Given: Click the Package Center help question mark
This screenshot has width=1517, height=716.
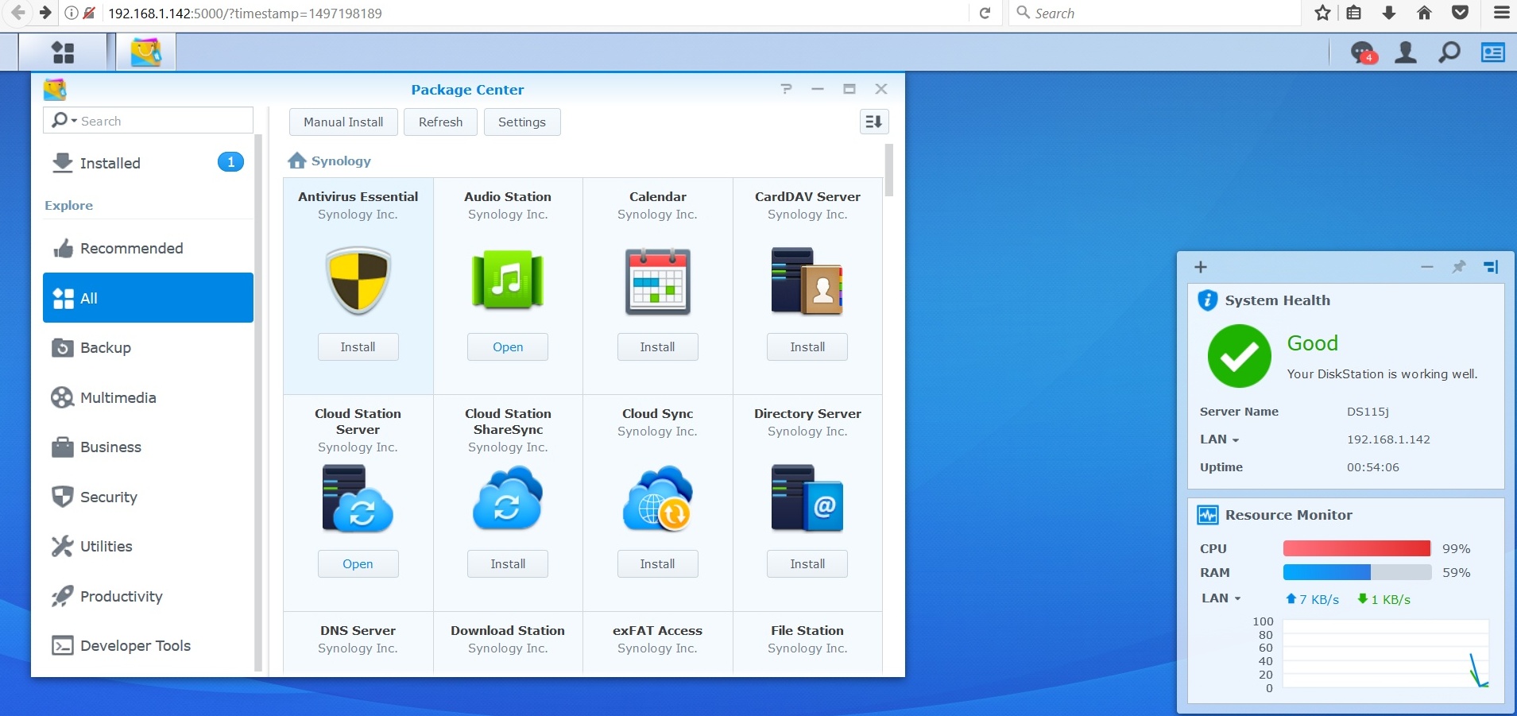Looking at the screenshot, I should tap(786, 89).
